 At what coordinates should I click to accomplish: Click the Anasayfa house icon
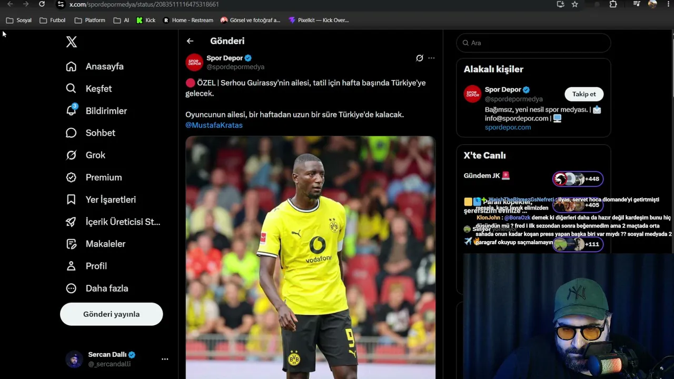[x=71, y=66]
